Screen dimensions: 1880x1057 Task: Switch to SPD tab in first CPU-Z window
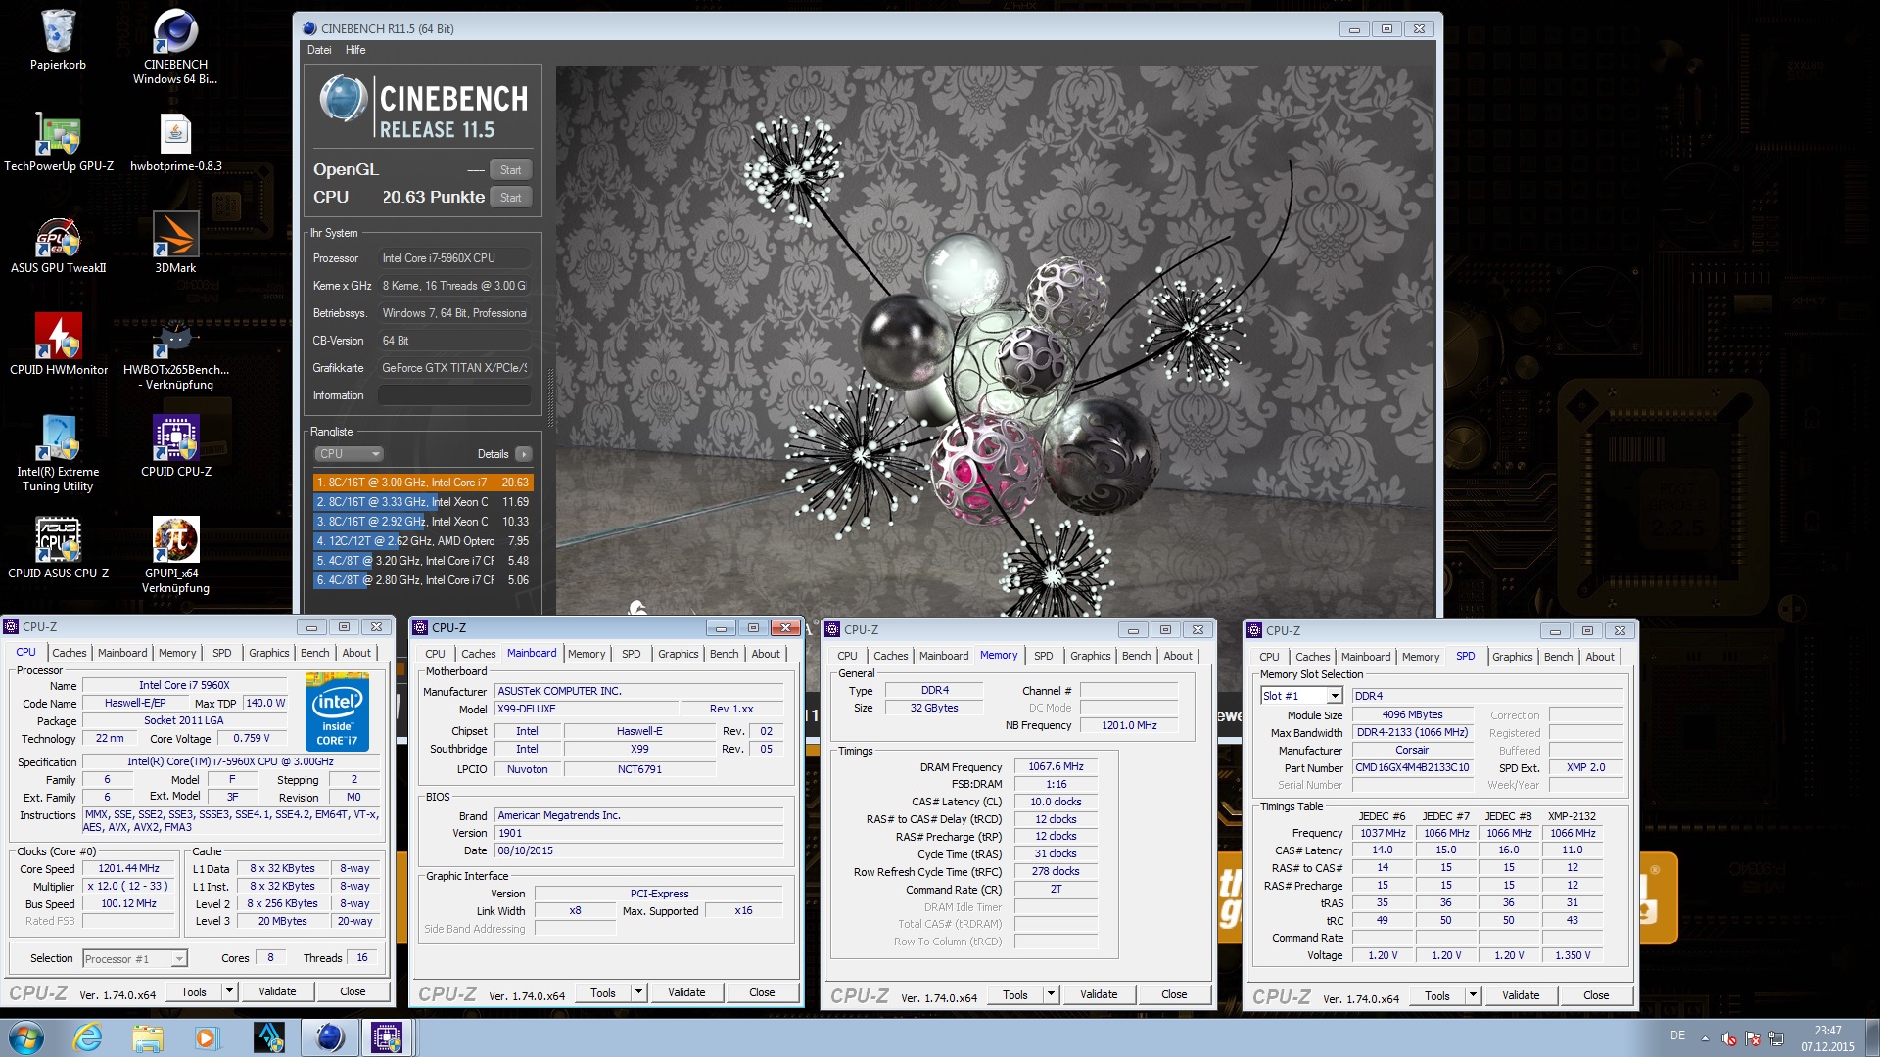pyautogui.click(x=222, y=653)
